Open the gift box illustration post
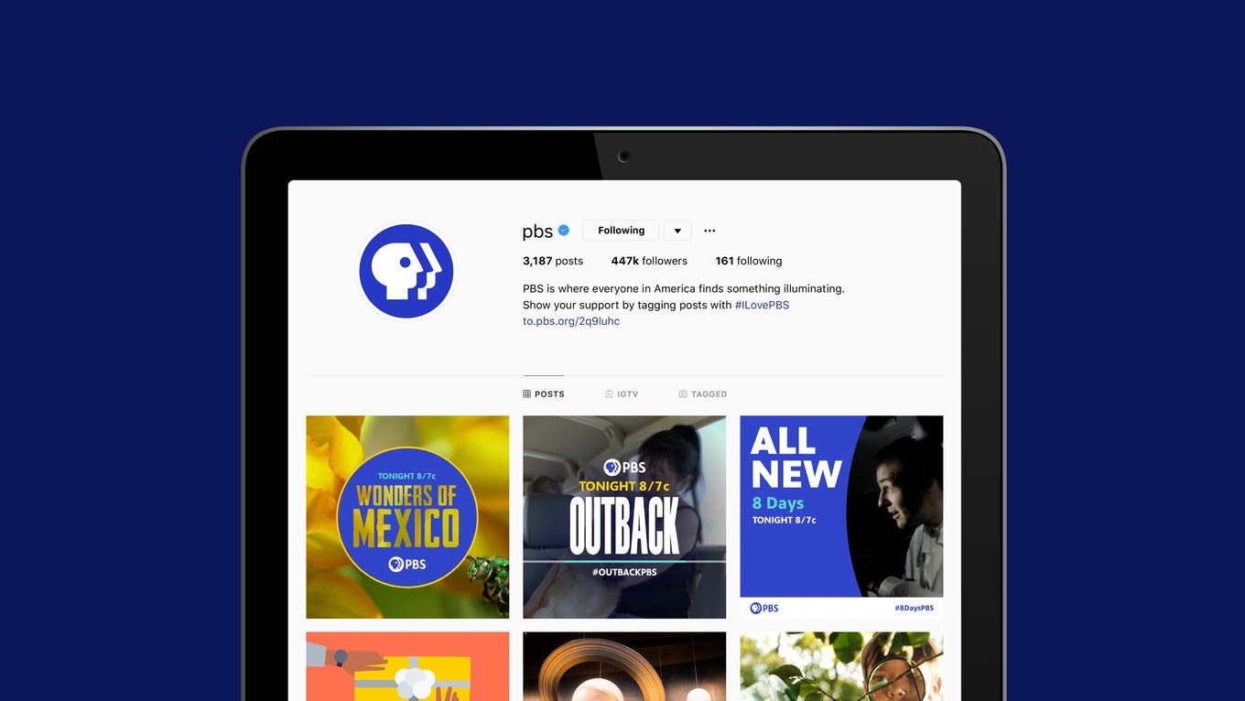 tap(407, 666)
